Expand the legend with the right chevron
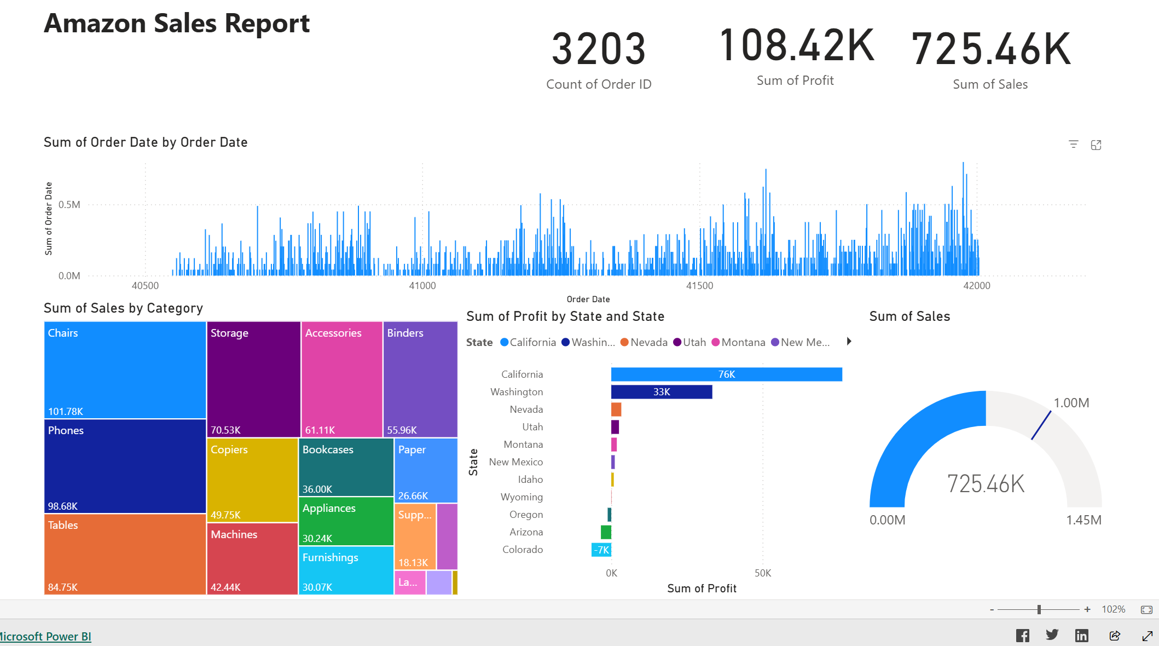 click(x=849, y=342)
